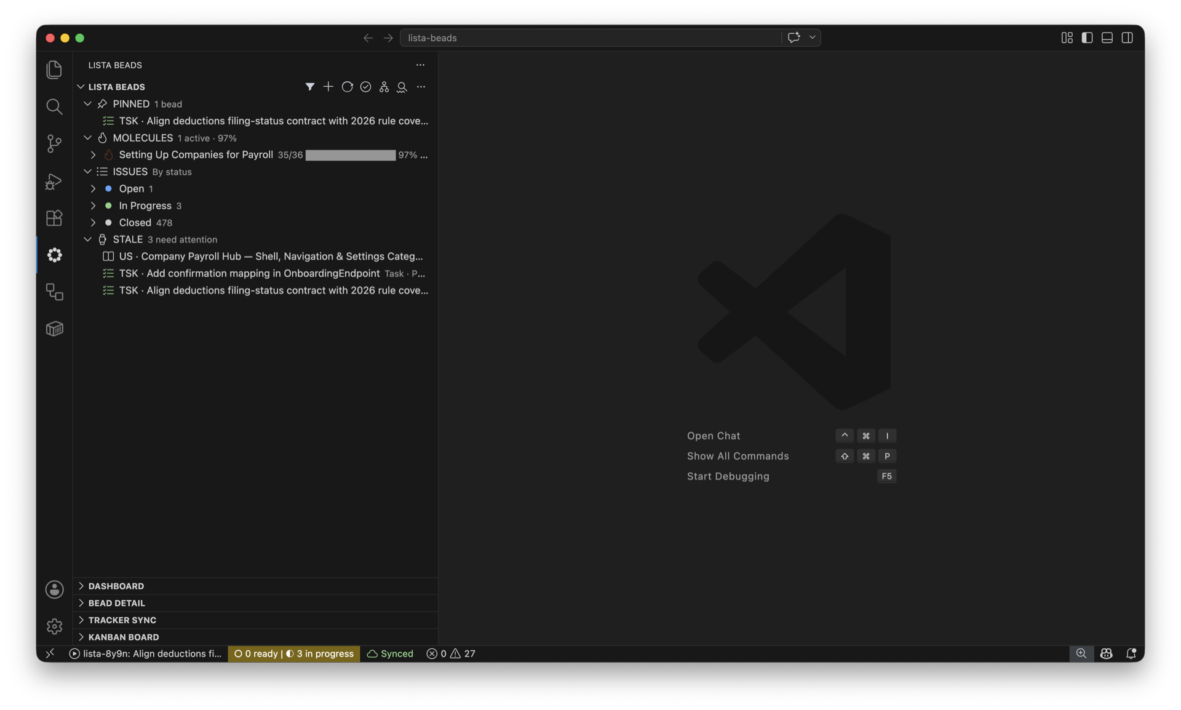
Task: Open Manage gear icon in activity bar
Action: click(x=54, y=626)
